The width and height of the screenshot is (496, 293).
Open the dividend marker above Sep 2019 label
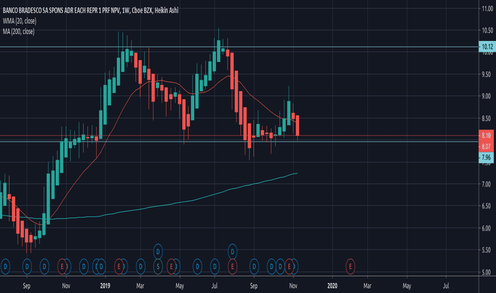[254, 267]
